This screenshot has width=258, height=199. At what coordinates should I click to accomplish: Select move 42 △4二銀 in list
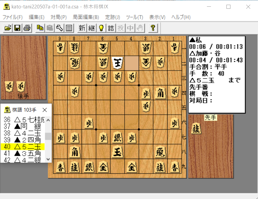click(x=23, y=160)
